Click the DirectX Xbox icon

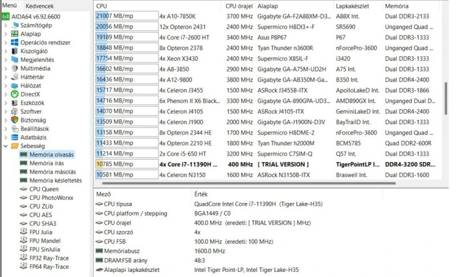(x=15, y=94)
